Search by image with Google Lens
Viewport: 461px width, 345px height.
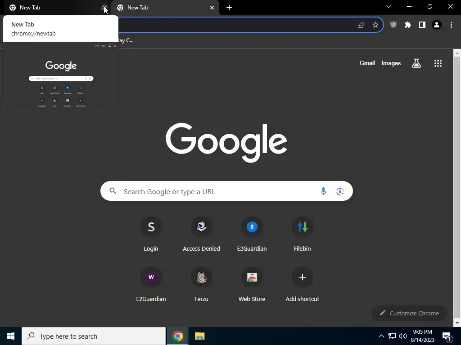tap(340, 191)
